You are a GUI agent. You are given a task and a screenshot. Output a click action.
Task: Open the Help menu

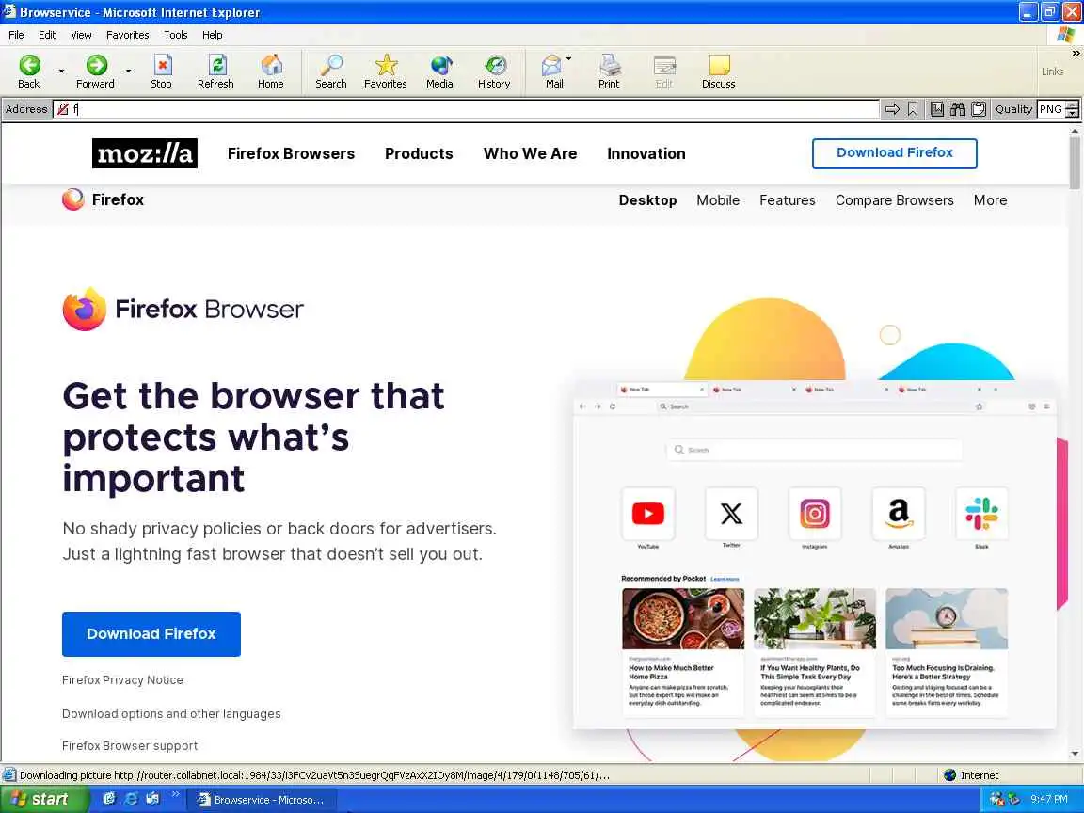pyautogui.click(x=213, y=35)
